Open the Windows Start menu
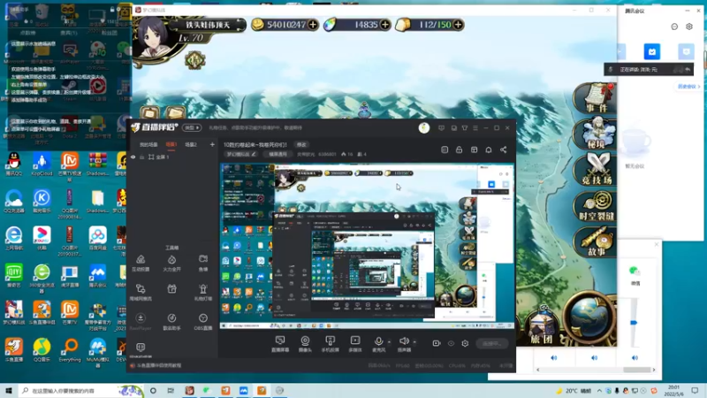 pyautogui.click(x=9, y=391)
